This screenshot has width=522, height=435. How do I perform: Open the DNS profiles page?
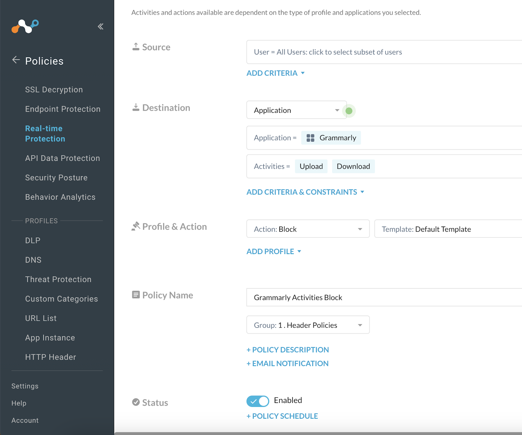33,260
